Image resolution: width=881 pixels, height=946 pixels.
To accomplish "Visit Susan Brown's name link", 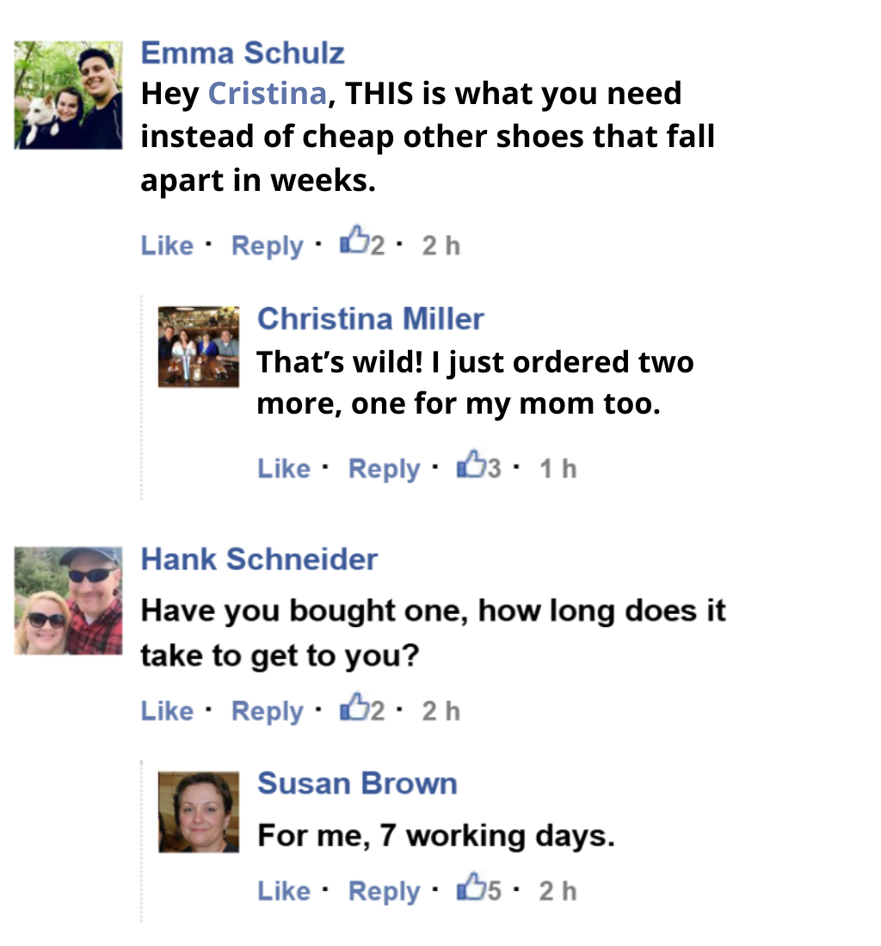I will [x=357, y=783].
